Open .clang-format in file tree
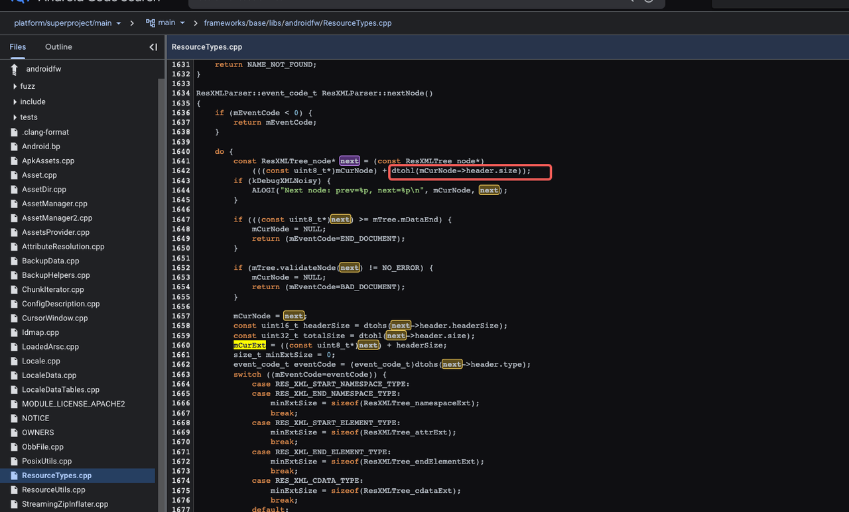849x512 pixels. [45, 132]
